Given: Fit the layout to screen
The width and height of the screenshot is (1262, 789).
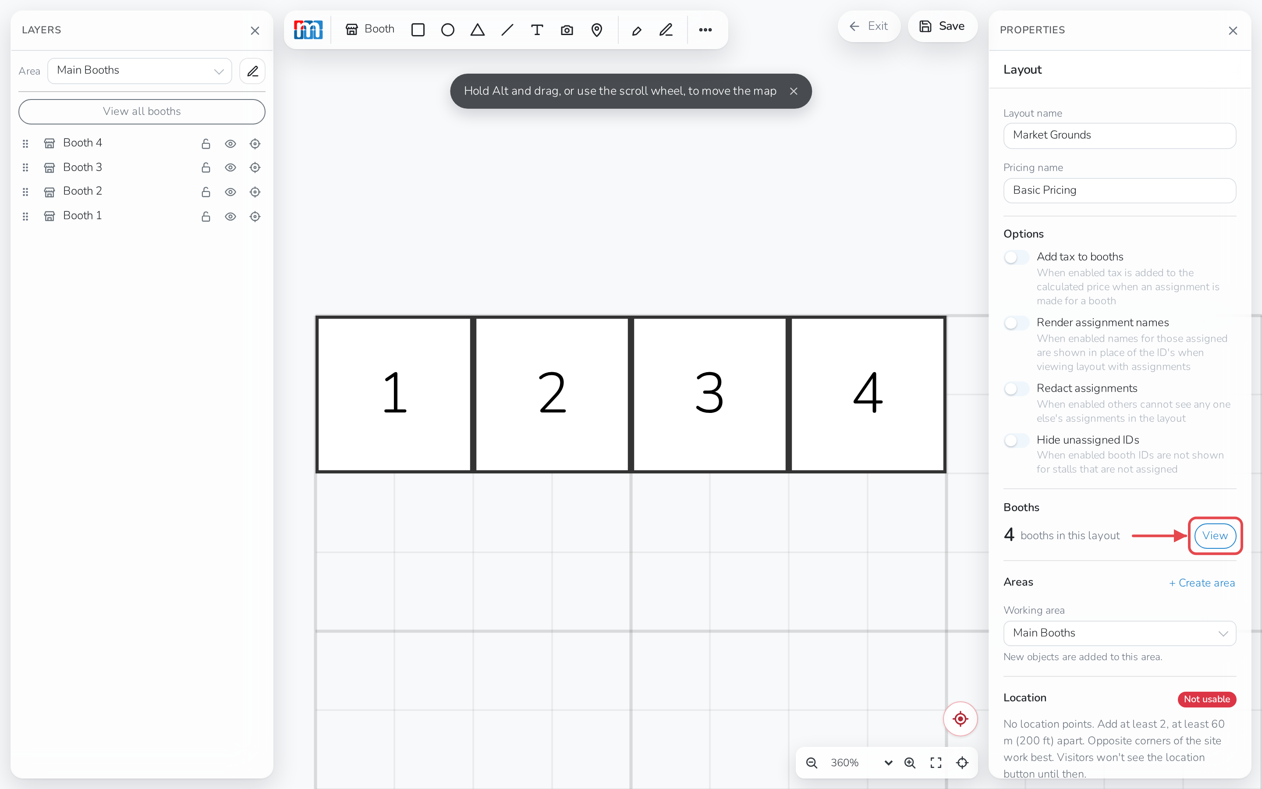Looking at the screenshot, I should click(x=936, y=762).
